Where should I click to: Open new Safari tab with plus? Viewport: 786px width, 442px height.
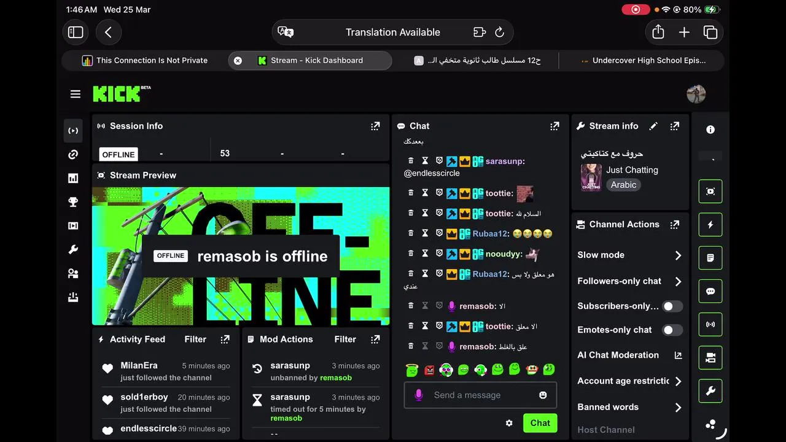(x=684, y=33)
